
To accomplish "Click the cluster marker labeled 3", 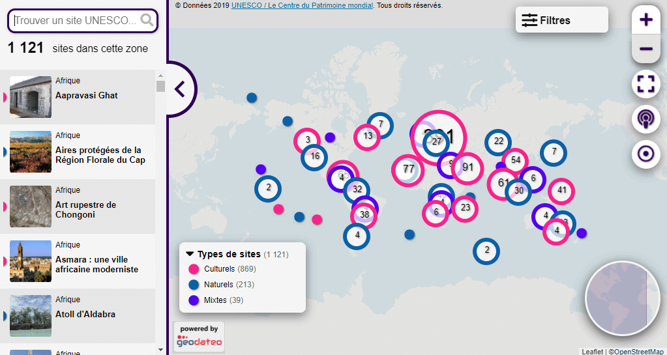I will [307, 140].
